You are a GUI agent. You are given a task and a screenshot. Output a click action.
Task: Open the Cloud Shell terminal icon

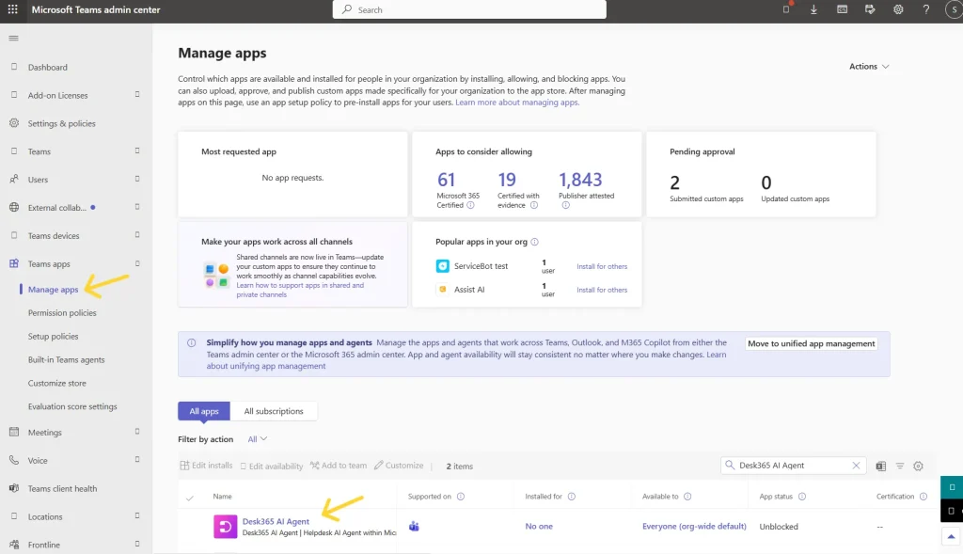pos(842,9)
